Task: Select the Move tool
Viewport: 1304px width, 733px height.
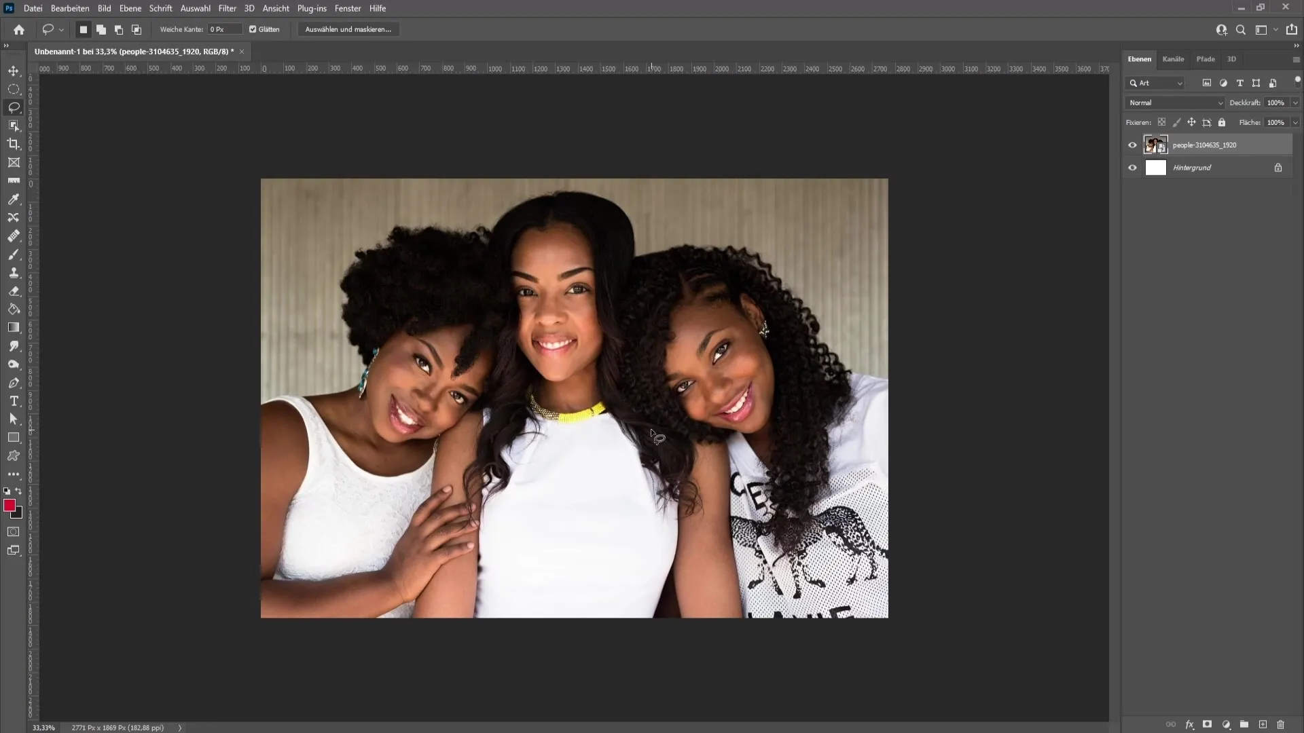Action: tap(14, 71)
